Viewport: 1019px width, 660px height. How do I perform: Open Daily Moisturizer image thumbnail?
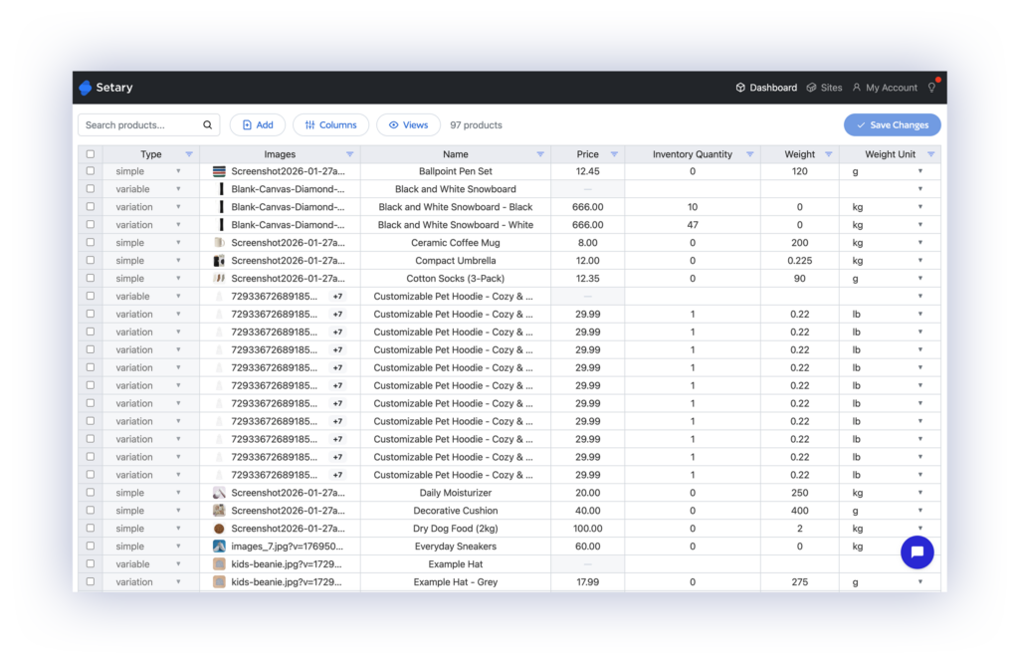point(219,493)
